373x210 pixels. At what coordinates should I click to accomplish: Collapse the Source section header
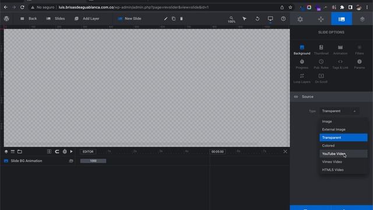pyautogui.click(x=331, y=97)
